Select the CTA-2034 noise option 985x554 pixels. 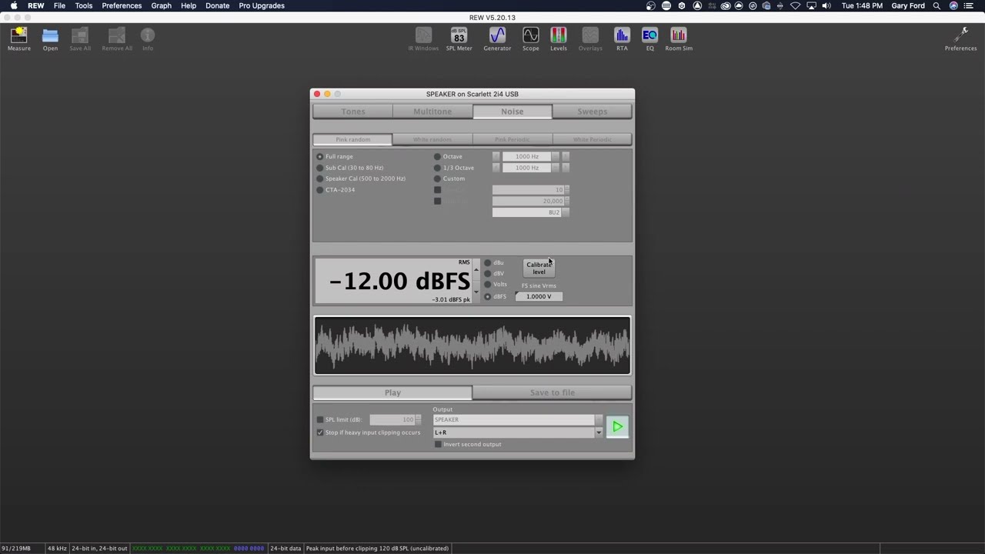click(x=320, y=189)
